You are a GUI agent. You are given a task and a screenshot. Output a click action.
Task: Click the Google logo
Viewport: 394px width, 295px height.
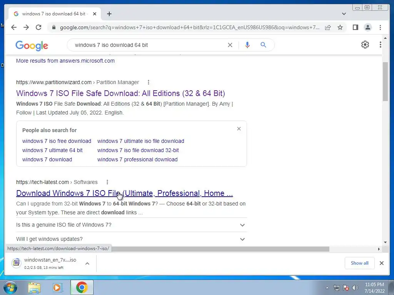32,46
